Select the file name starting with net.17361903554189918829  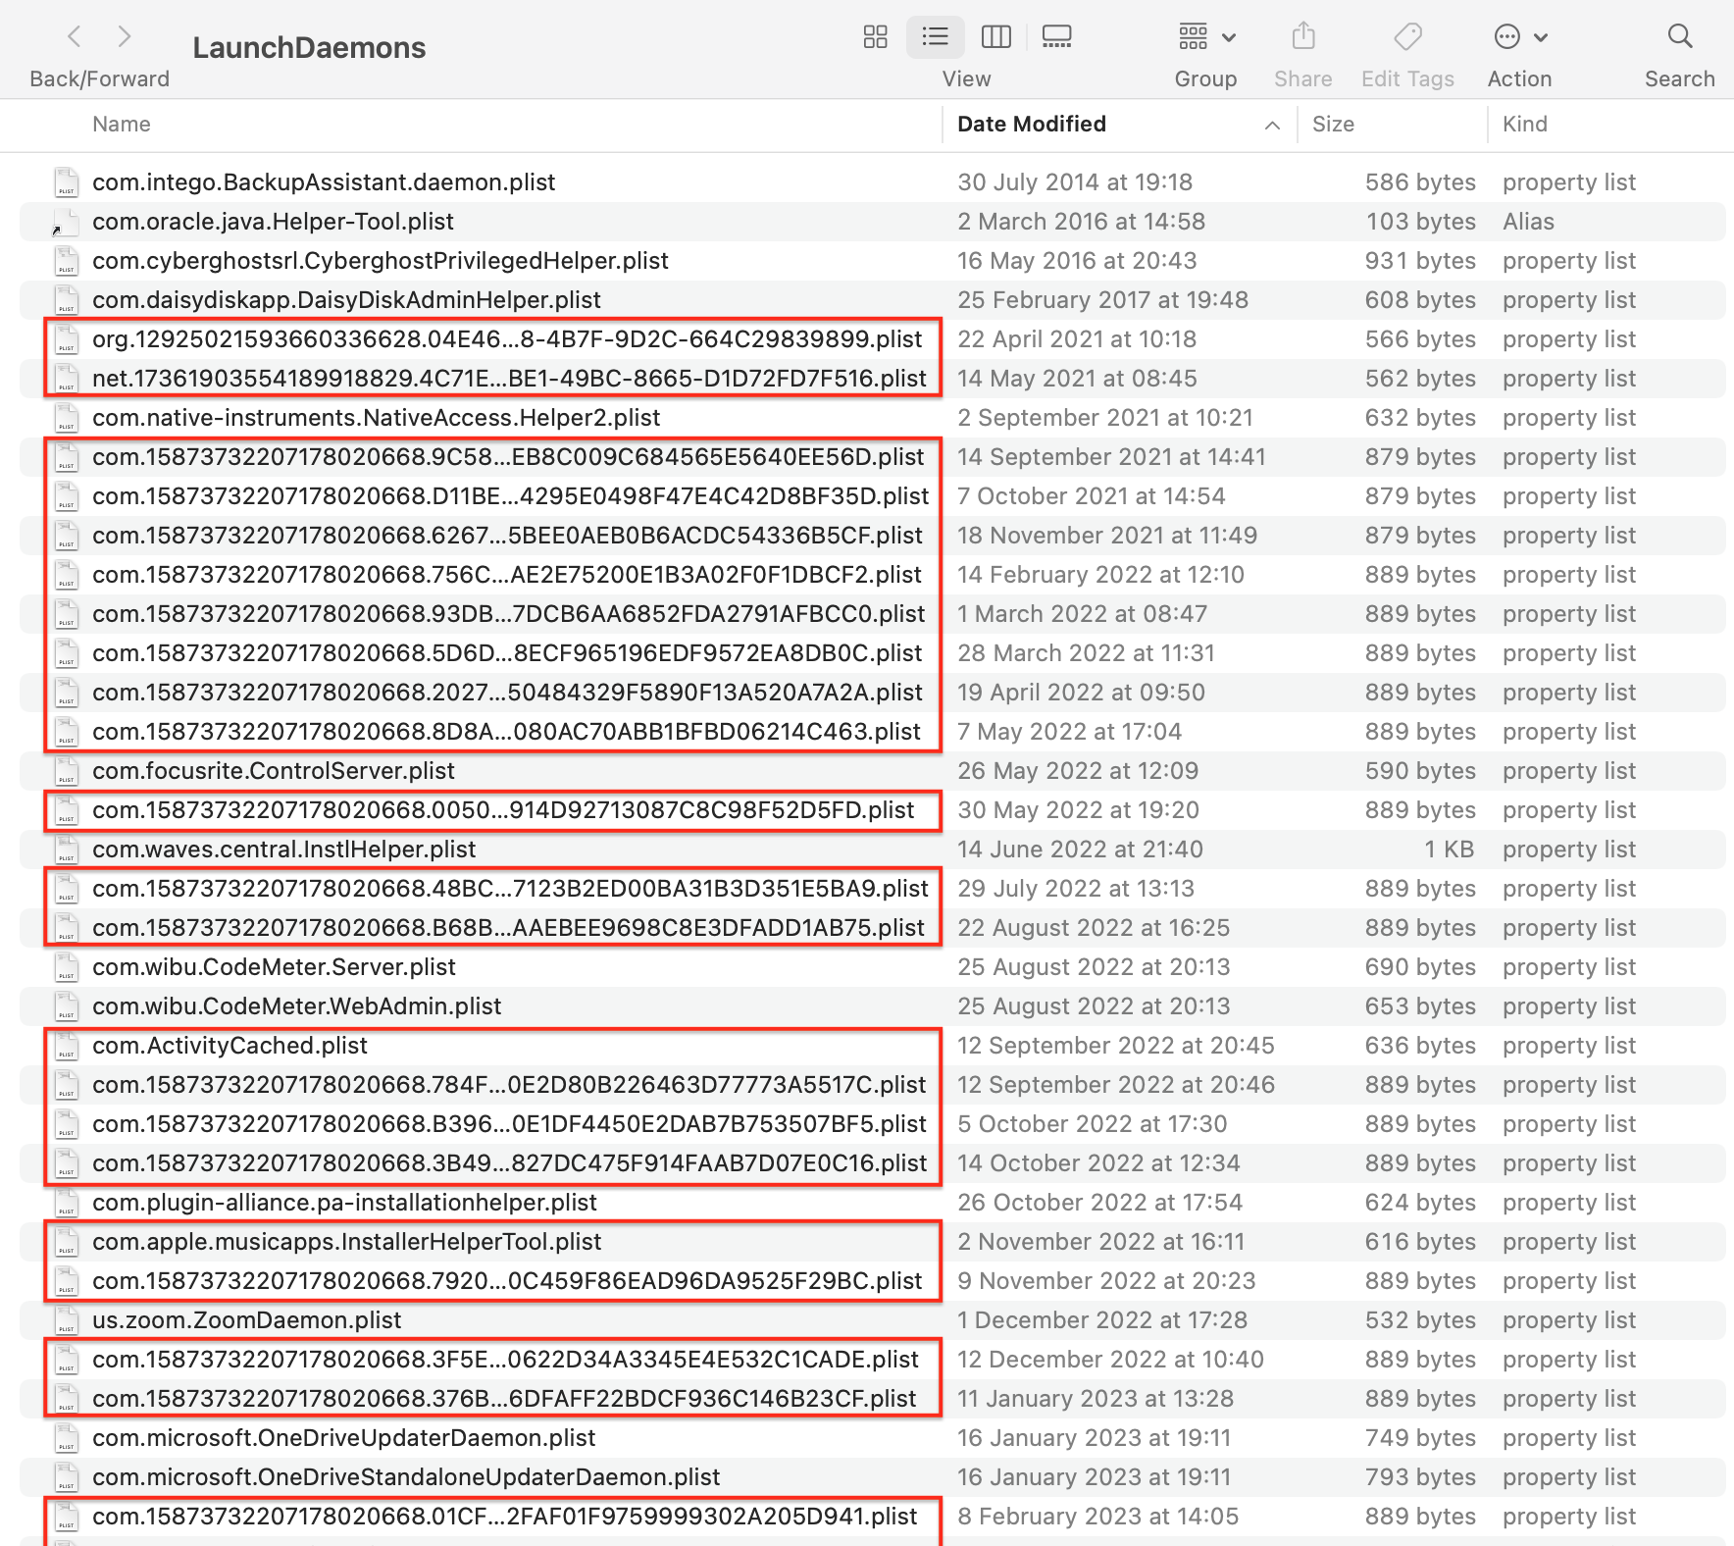(509, 379)
